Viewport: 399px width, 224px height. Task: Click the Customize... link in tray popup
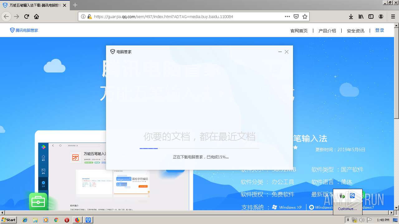(348, 209)
